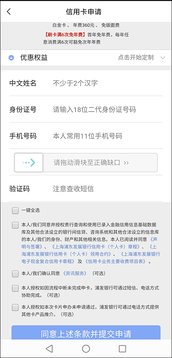Tap Android back navigation triangle
This screenshot has width=172, height=358.
(49, 348)
